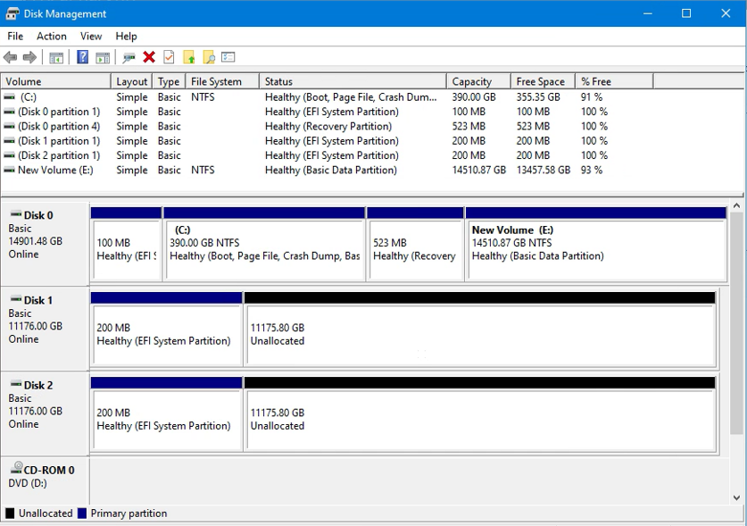Toggle the Show/Hide Console Tree toolbar icon
Image resolution: width=747 pixels, height=526 pixels.
click(57, 56)
